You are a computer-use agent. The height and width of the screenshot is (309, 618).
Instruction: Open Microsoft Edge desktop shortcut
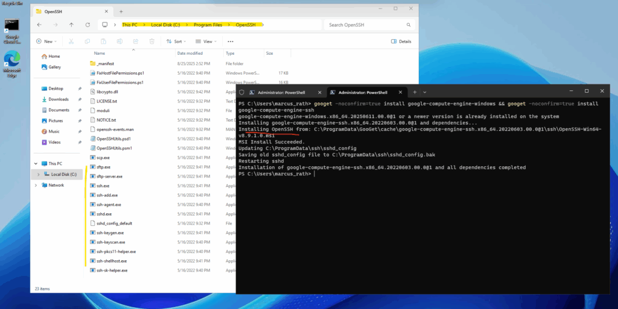point(12,64)
